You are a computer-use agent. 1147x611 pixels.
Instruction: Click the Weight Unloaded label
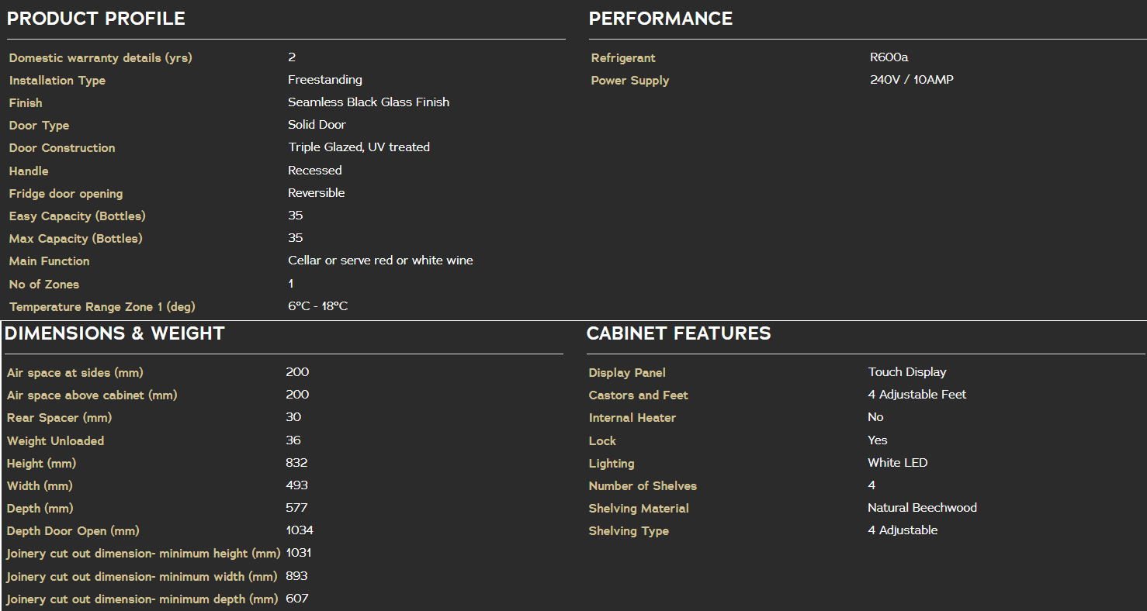(x=55, y=441)
